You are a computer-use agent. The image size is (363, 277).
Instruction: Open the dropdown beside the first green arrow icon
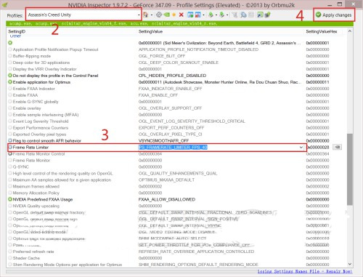click(x=216, y=15)
